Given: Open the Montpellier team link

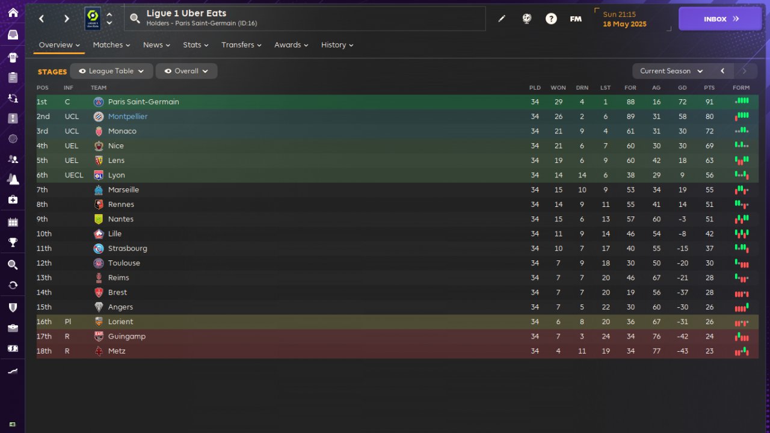Looking at the screenshot, I should pos(128,117).
